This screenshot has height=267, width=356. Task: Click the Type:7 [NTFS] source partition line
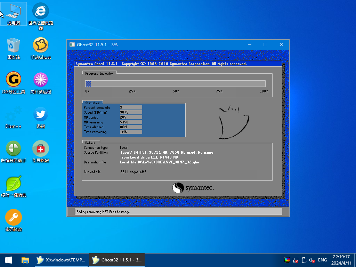click(167, 152)
